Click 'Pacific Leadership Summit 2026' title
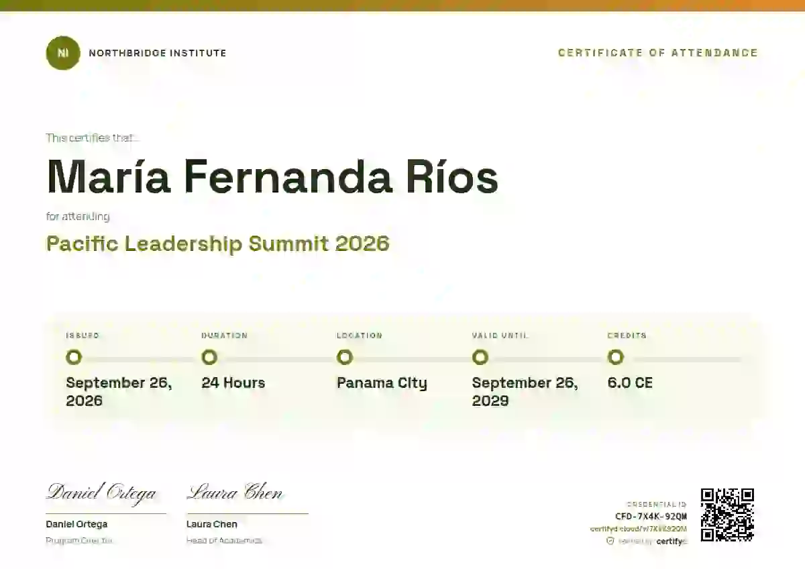The image size is (805, 569). click(217, 243)
